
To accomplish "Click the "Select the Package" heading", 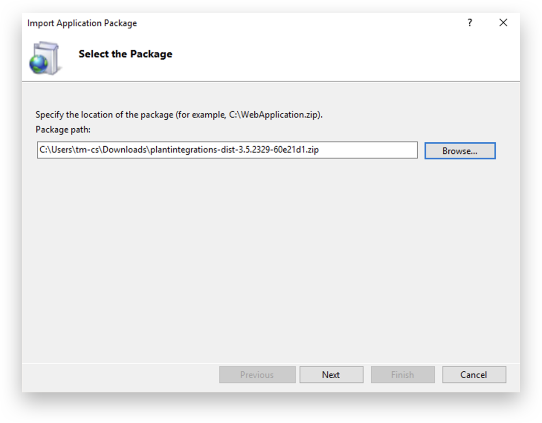I will [x=125, y=54].
